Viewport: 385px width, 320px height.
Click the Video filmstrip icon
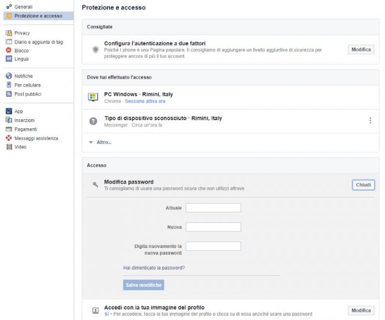coord(9,147)
